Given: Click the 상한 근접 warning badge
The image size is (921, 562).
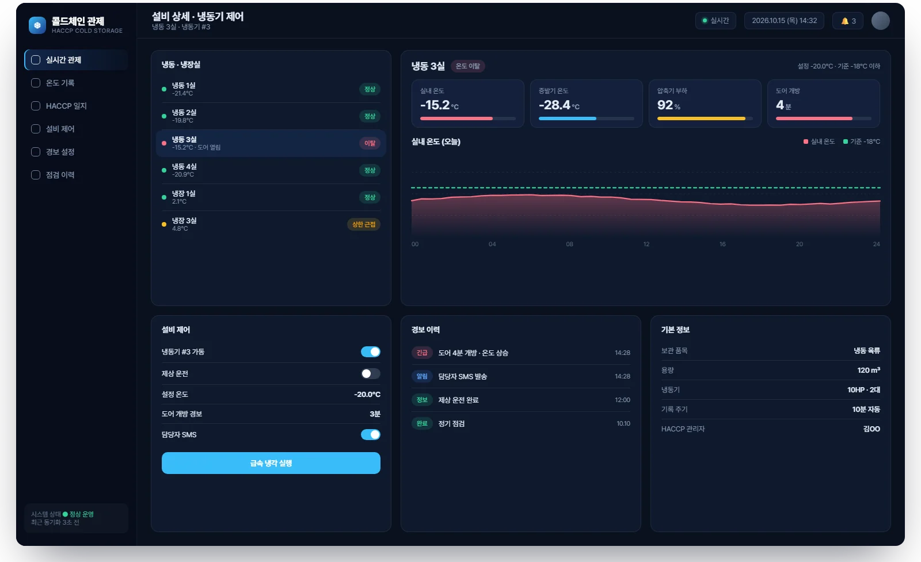Looking at the screenshot, I should click(x=364, y=224).
